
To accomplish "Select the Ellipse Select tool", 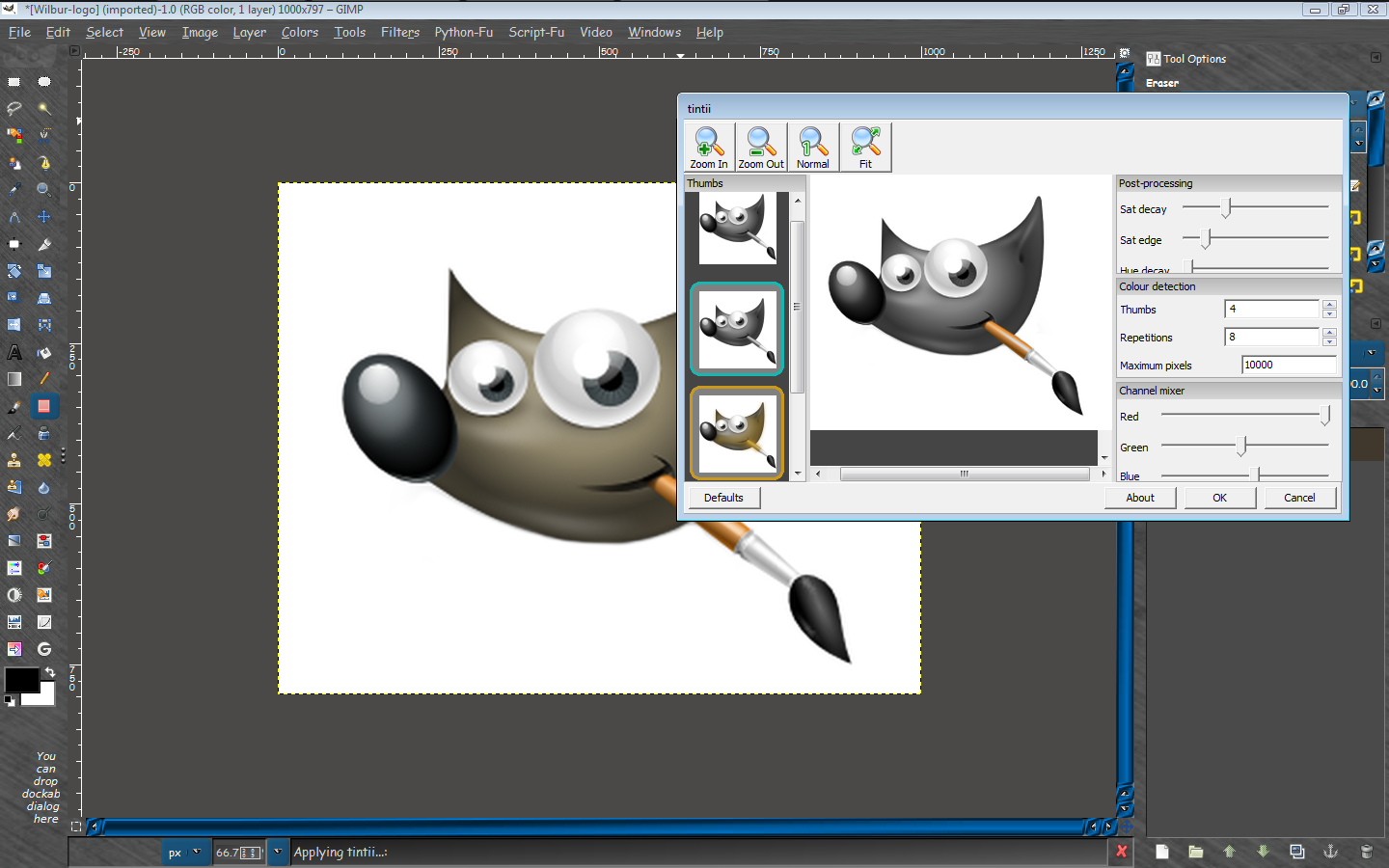I will [x=44, y=82].
